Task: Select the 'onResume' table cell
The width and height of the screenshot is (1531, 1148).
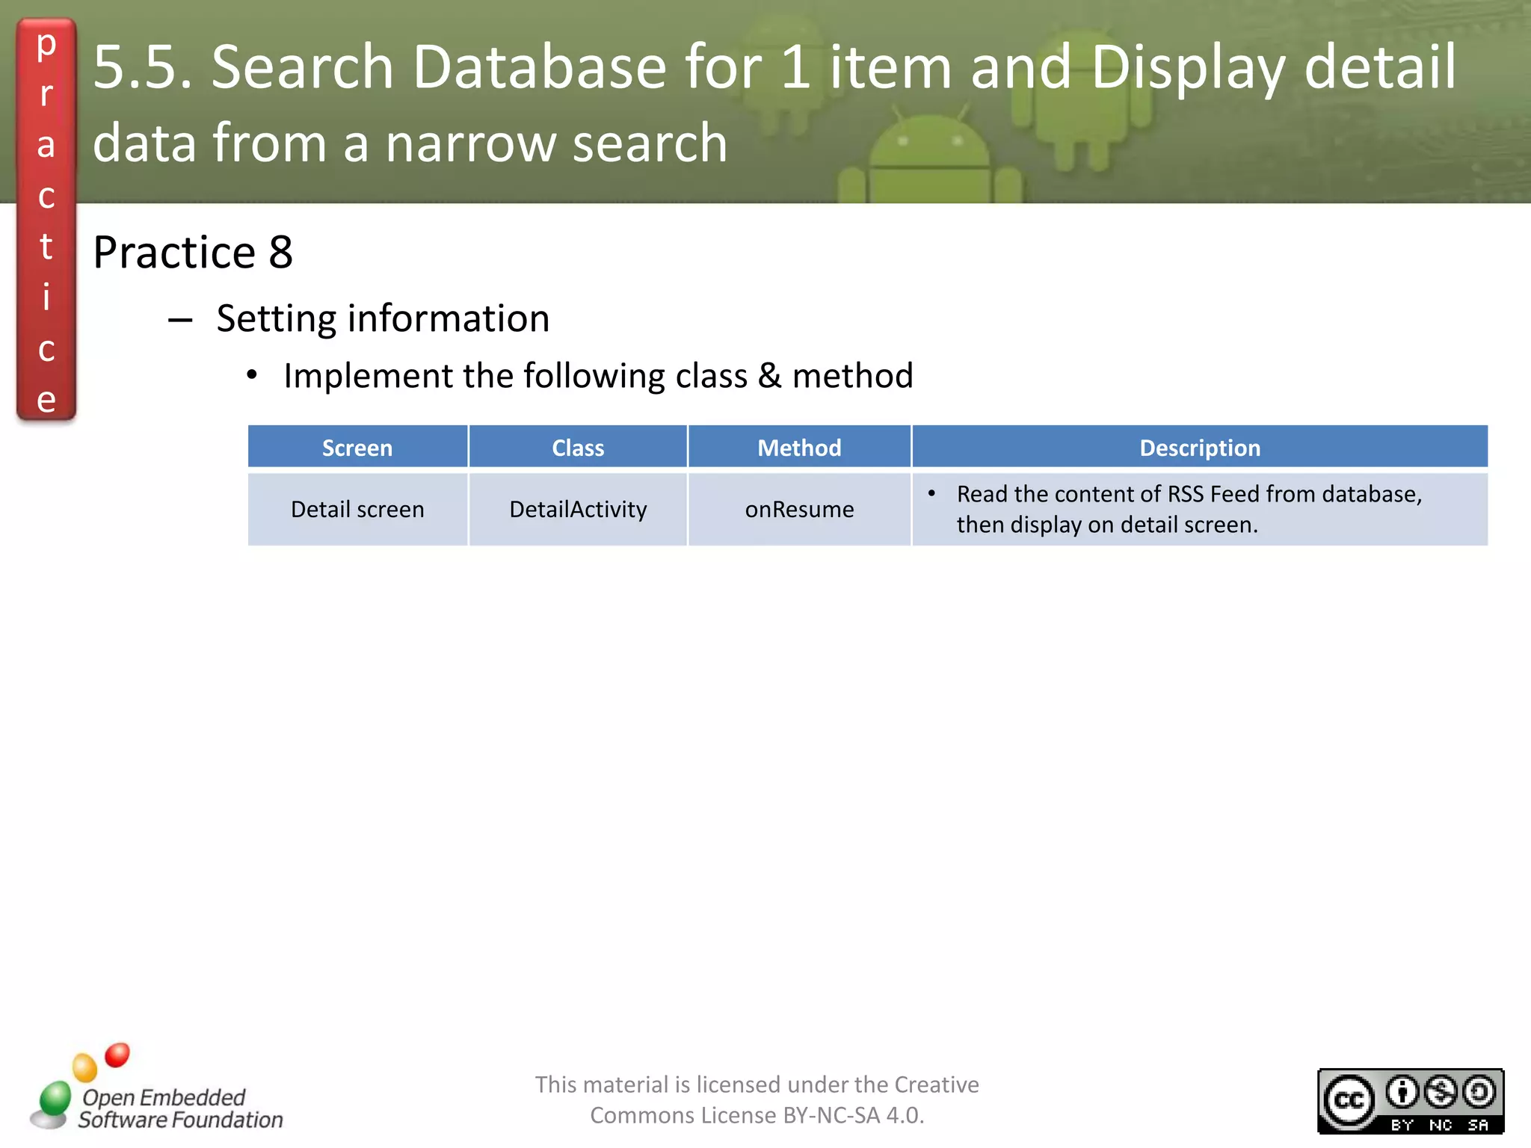Action: click(x=799, y=509)
